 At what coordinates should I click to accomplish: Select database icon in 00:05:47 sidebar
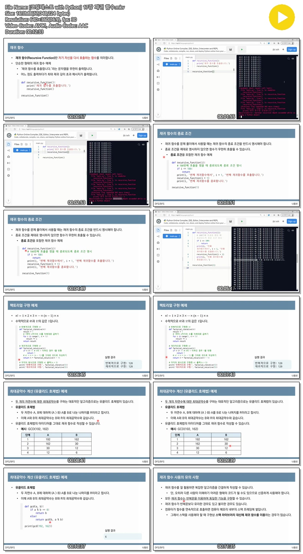pyautogui.click(x=158, y=255)
